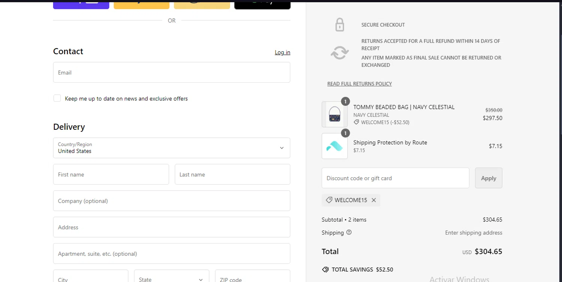Open the Log in link
Image resolution: width=562 pixels, height=282 pixels.
tap(282, 52)
